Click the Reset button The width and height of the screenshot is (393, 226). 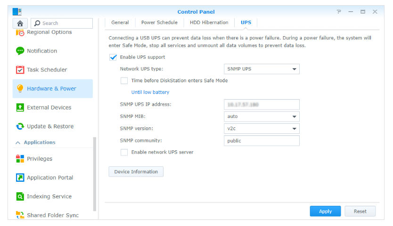coord(360,211)
